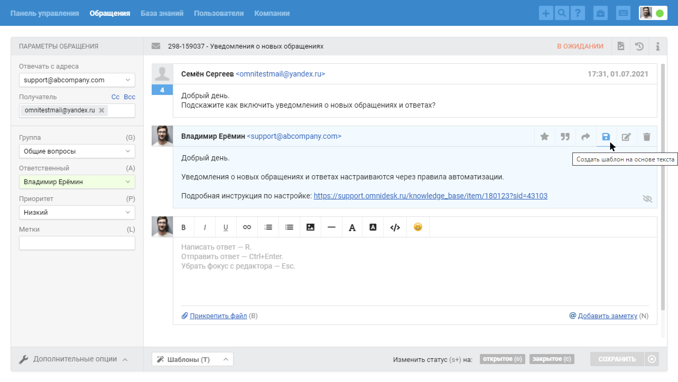Open the Пользователи section in top menu
This screenshot has width=678, height=382.
tap(219, 13)
